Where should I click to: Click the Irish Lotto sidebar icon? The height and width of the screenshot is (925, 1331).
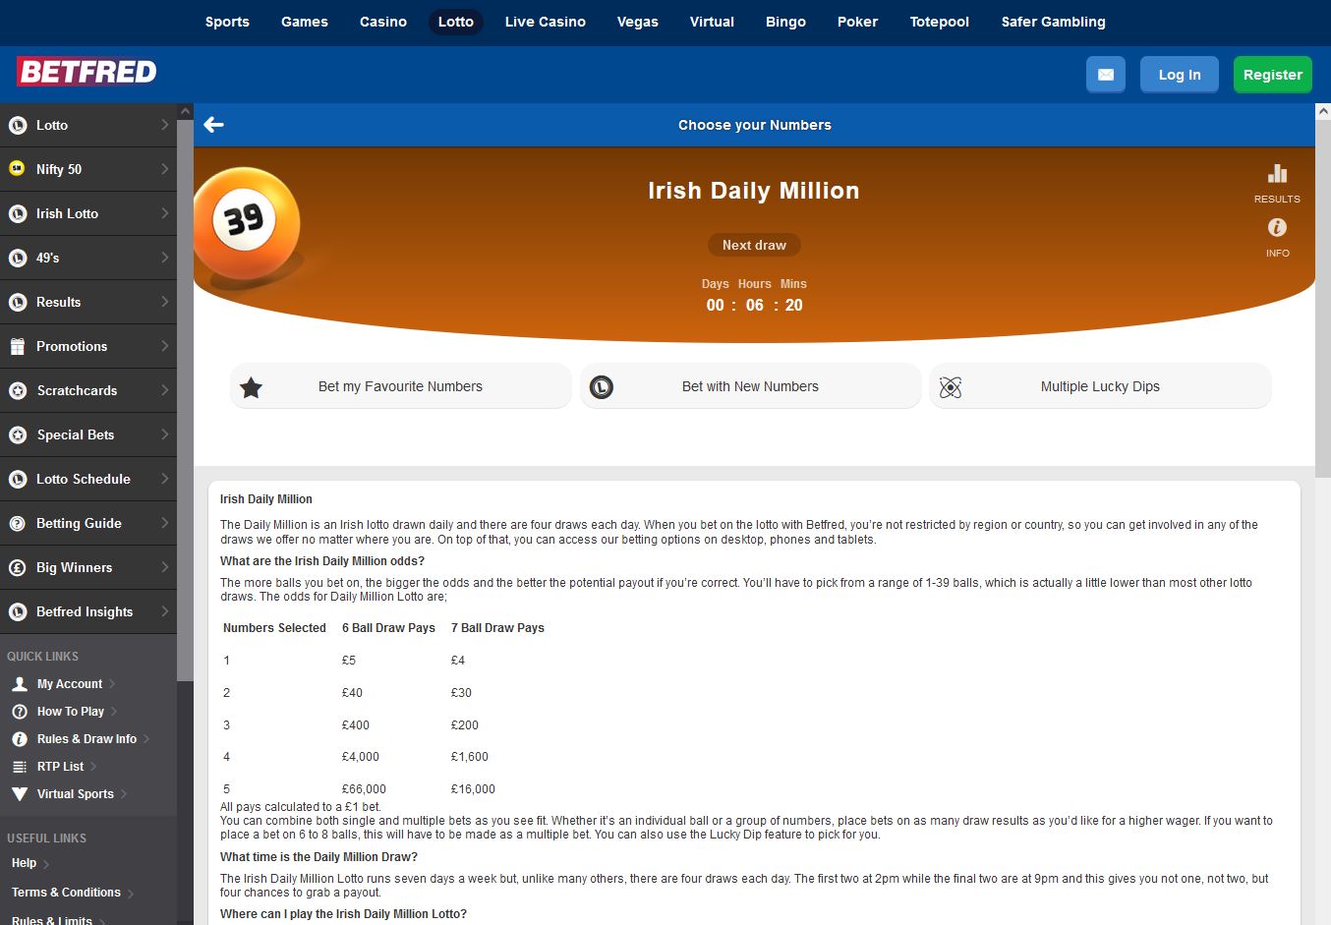[x=18, y=213]
